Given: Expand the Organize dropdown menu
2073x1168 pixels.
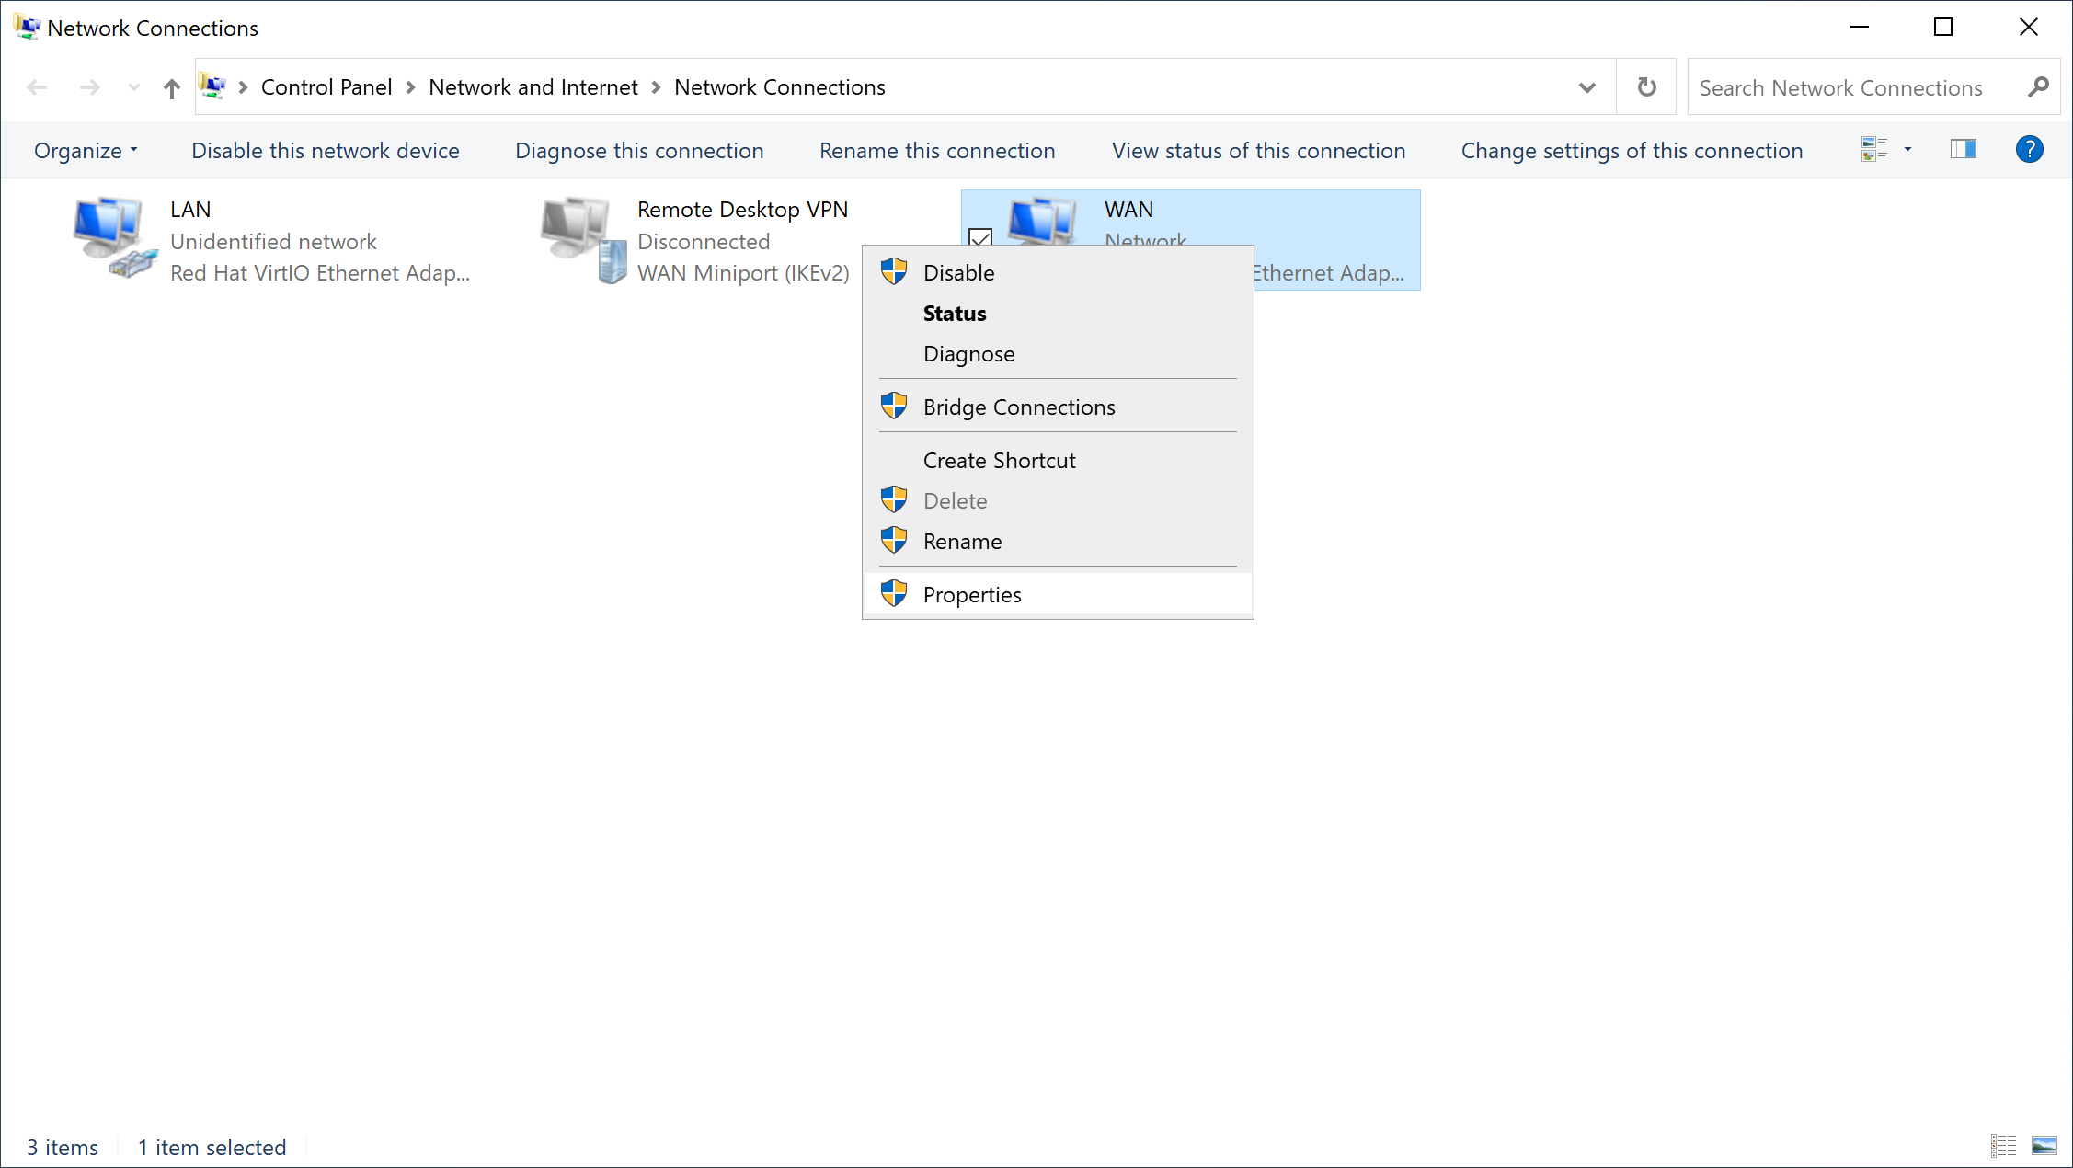Looking at the screenshot, I should pyautogui.click(x=86, y=151).
